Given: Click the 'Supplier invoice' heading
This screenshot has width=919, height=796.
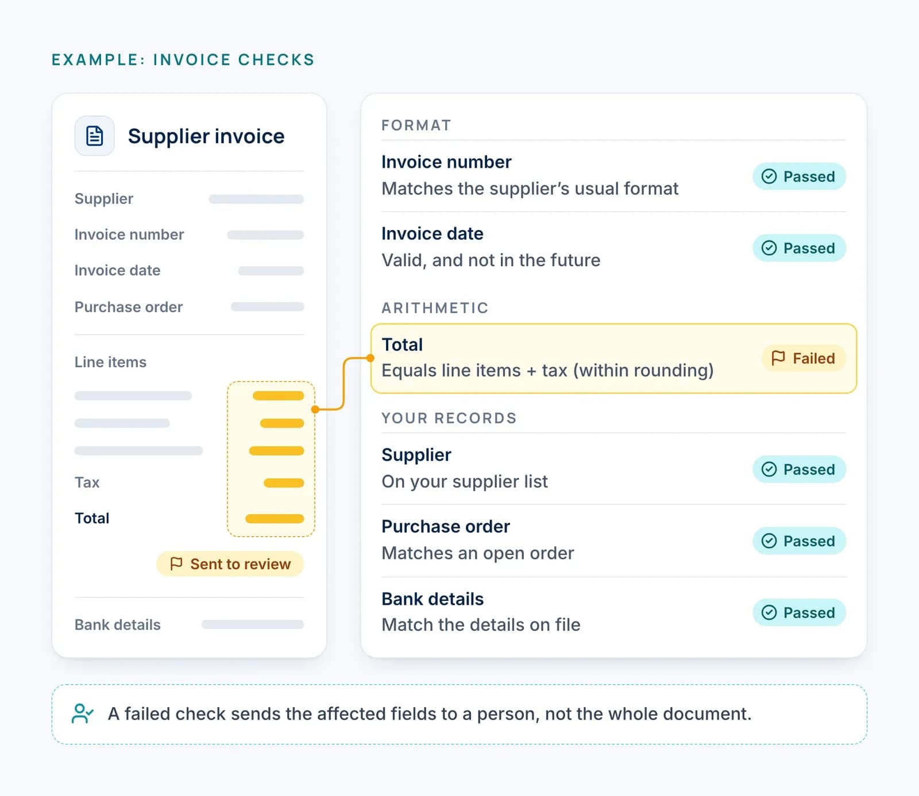Looking at the screenshot, I should [206, 136].
